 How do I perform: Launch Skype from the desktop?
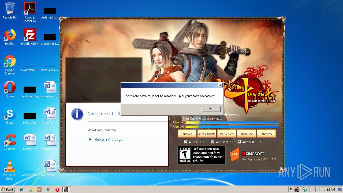coord(10,116)
